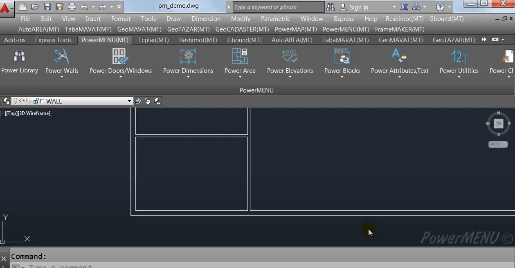This screenshot has height=268, width=515.
Task: Toggle freeze/thaw sun on WALL layer
Action: (x=22, y=101)
